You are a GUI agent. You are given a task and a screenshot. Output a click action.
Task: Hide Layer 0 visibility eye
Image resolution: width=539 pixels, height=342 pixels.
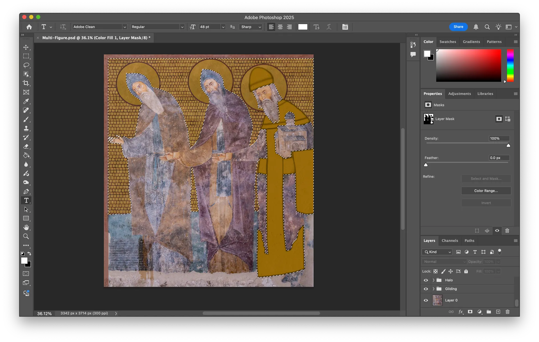click(x=426, y=300)
